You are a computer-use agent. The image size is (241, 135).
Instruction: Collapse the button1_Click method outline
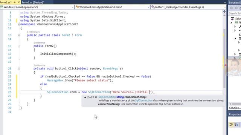(19, 69)
